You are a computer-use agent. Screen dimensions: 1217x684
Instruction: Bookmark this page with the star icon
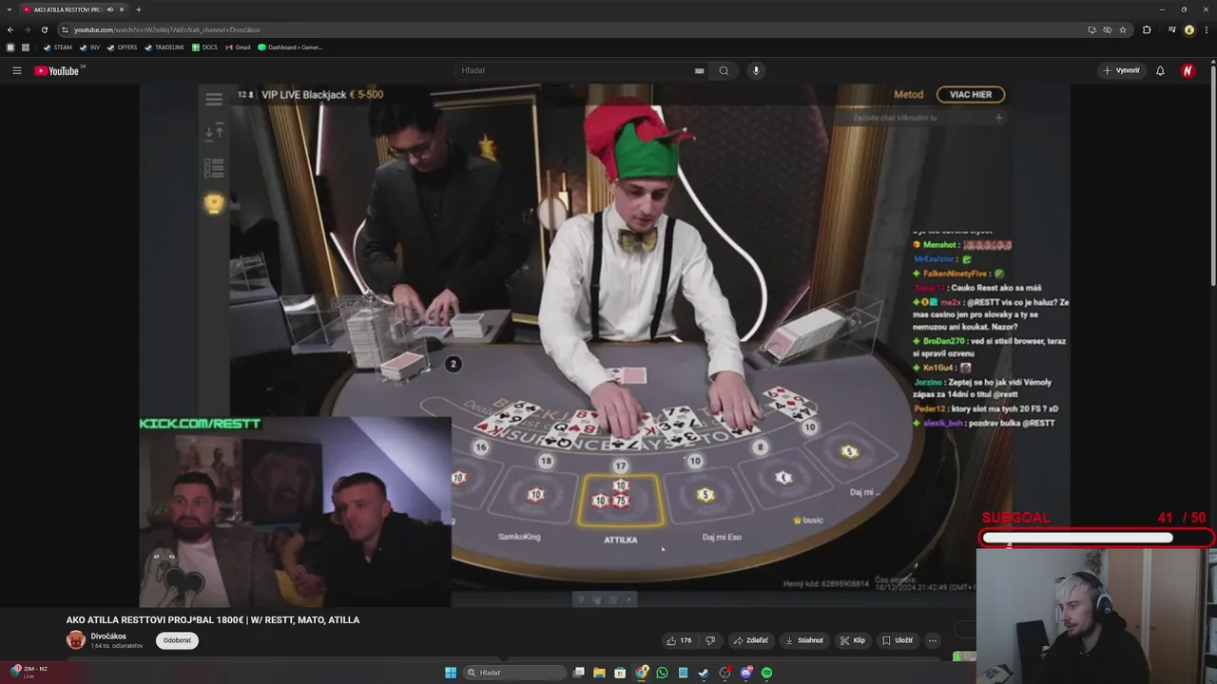point(1123,29)
